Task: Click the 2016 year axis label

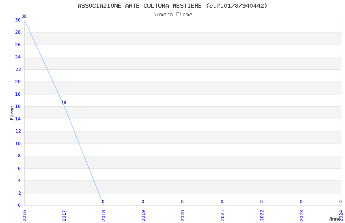Action: tap(24, 216)
